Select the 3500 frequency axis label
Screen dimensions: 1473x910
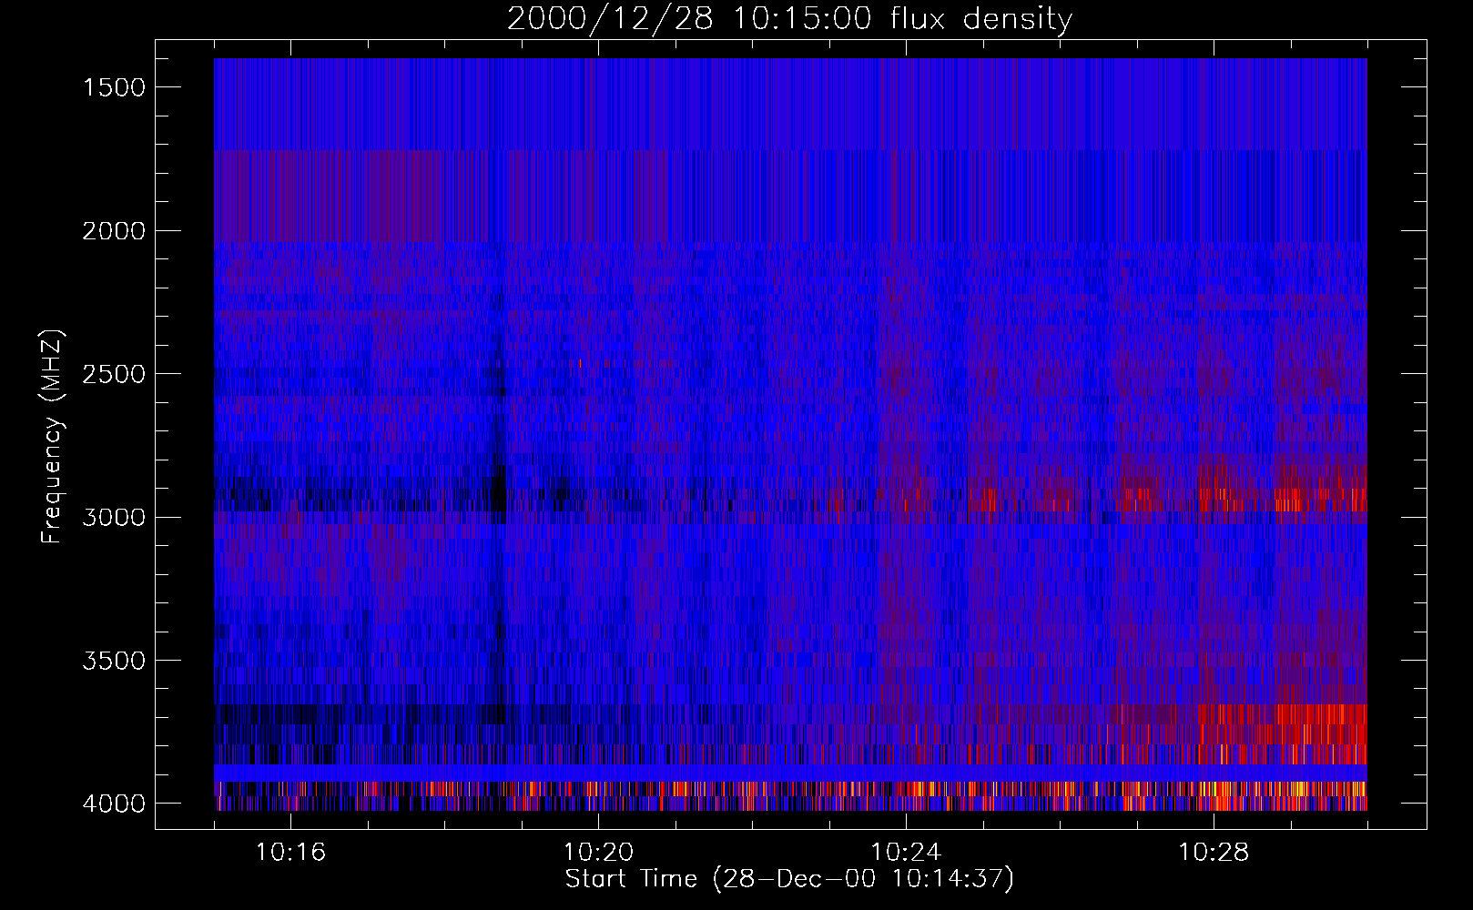pos(114,661)
